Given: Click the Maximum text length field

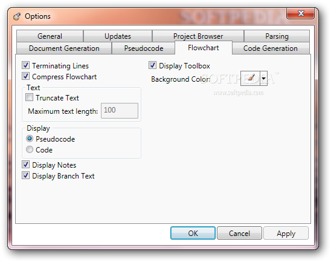Looking at the screenshot, I should click(120, 111).
